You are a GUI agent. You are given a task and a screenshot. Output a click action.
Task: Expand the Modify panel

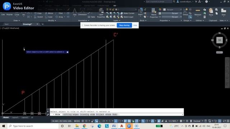(x=52, y=21)
